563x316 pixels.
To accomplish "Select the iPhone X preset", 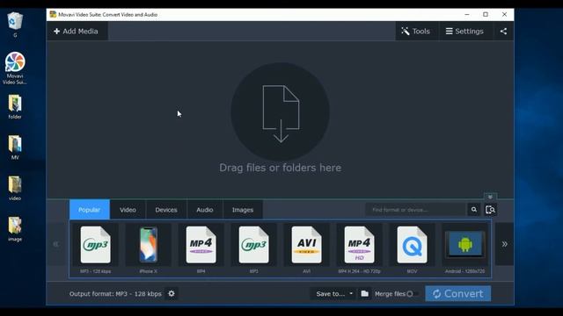I will pyautogui.click(x=149, y=249).
